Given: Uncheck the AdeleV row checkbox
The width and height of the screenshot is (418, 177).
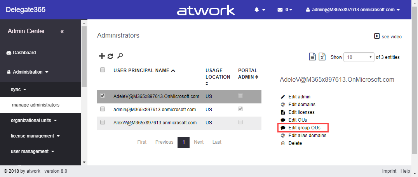Looking at the screenshot, I should point(103,96).
